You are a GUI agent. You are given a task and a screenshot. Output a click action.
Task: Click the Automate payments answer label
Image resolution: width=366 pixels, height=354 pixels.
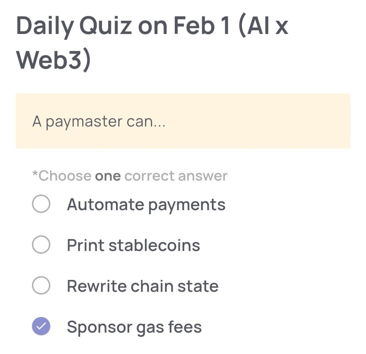(146, 204)
